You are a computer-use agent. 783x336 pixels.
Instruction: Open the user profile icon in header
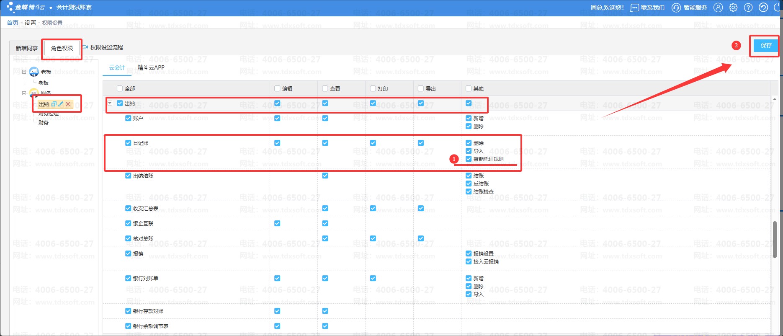pos(718,8)
